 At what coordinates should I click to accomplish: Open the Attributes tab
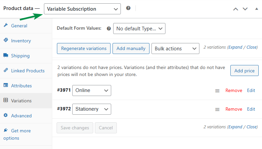[21, 86]
